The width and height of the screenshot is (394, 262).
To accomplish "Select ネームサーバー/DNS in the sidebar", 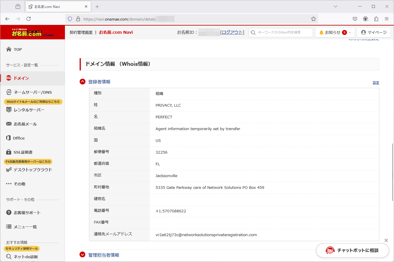I will [x=33, y=92].
